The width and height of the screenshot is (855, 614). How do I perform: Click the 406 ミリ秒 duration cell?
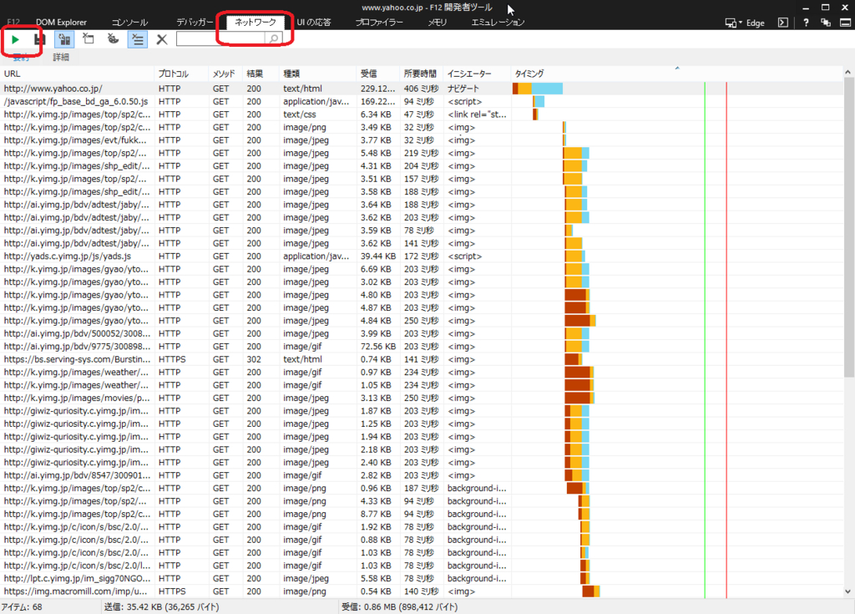(x=421, y=89)
